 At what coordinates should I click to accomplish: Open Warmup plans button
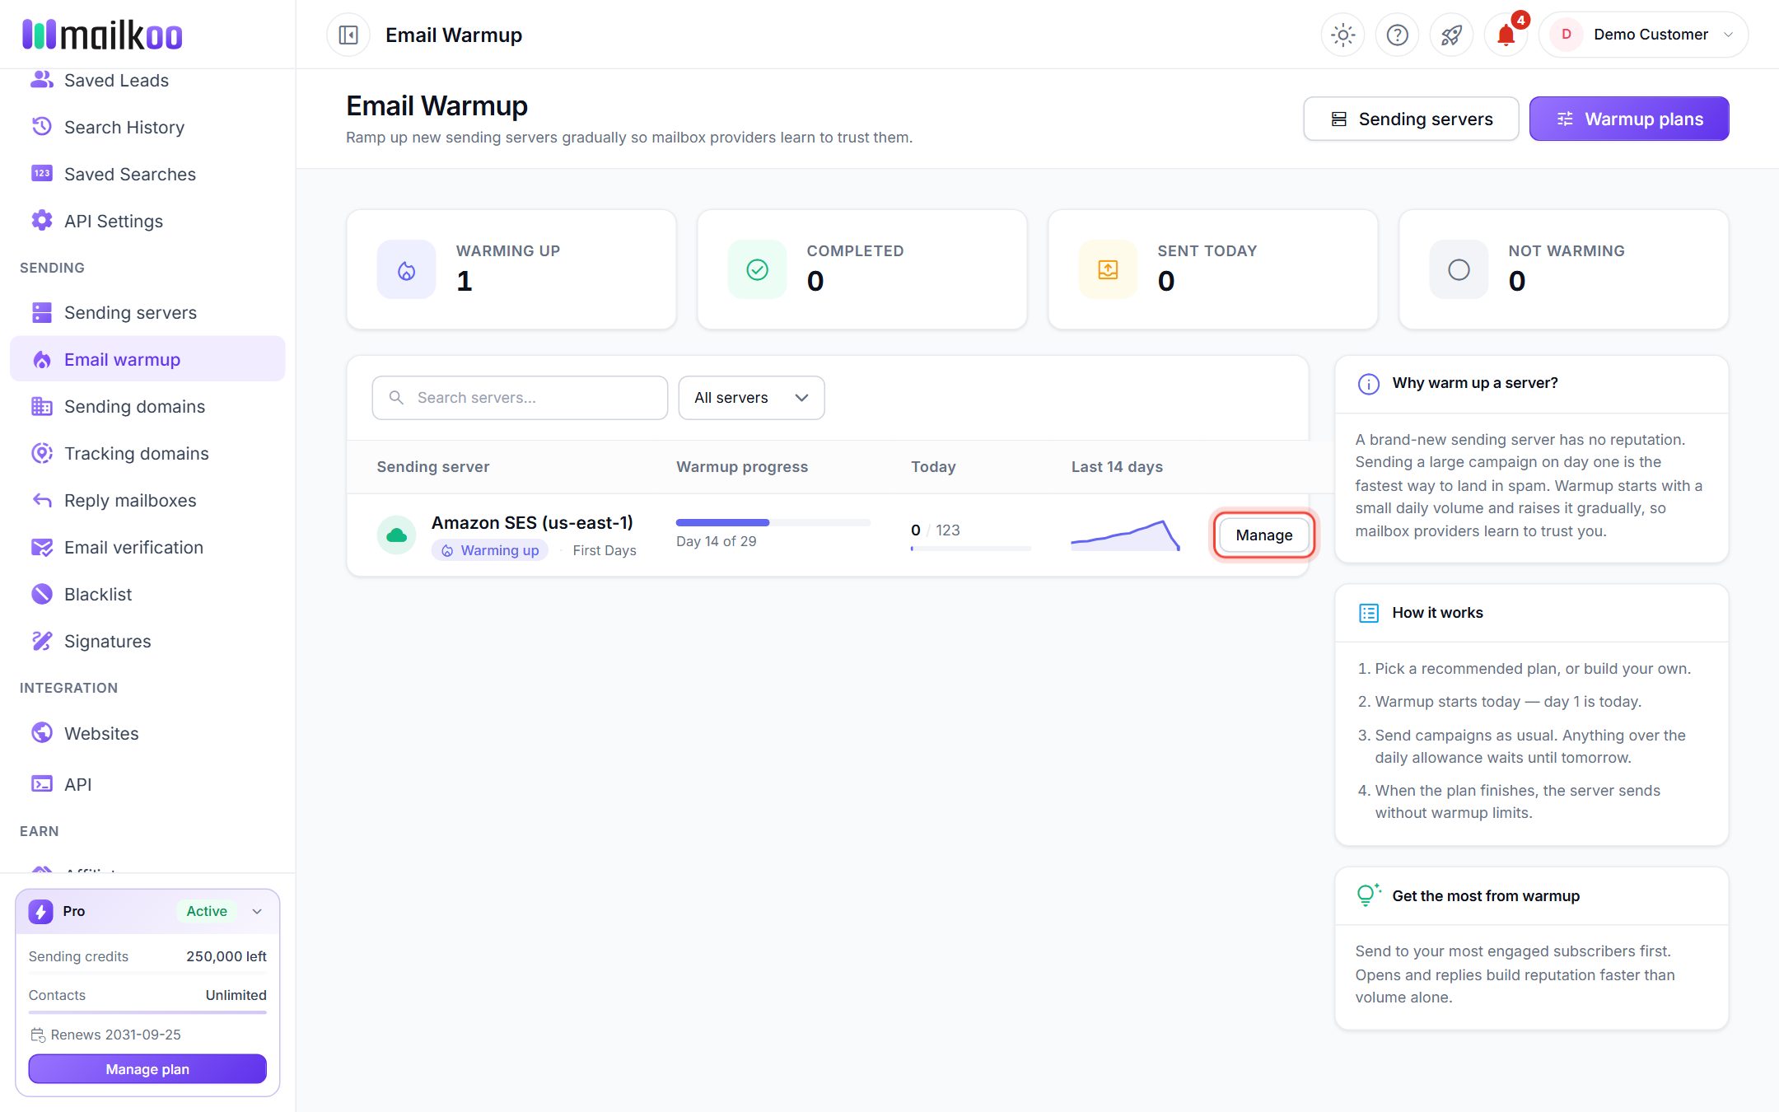coord(1629,119)
